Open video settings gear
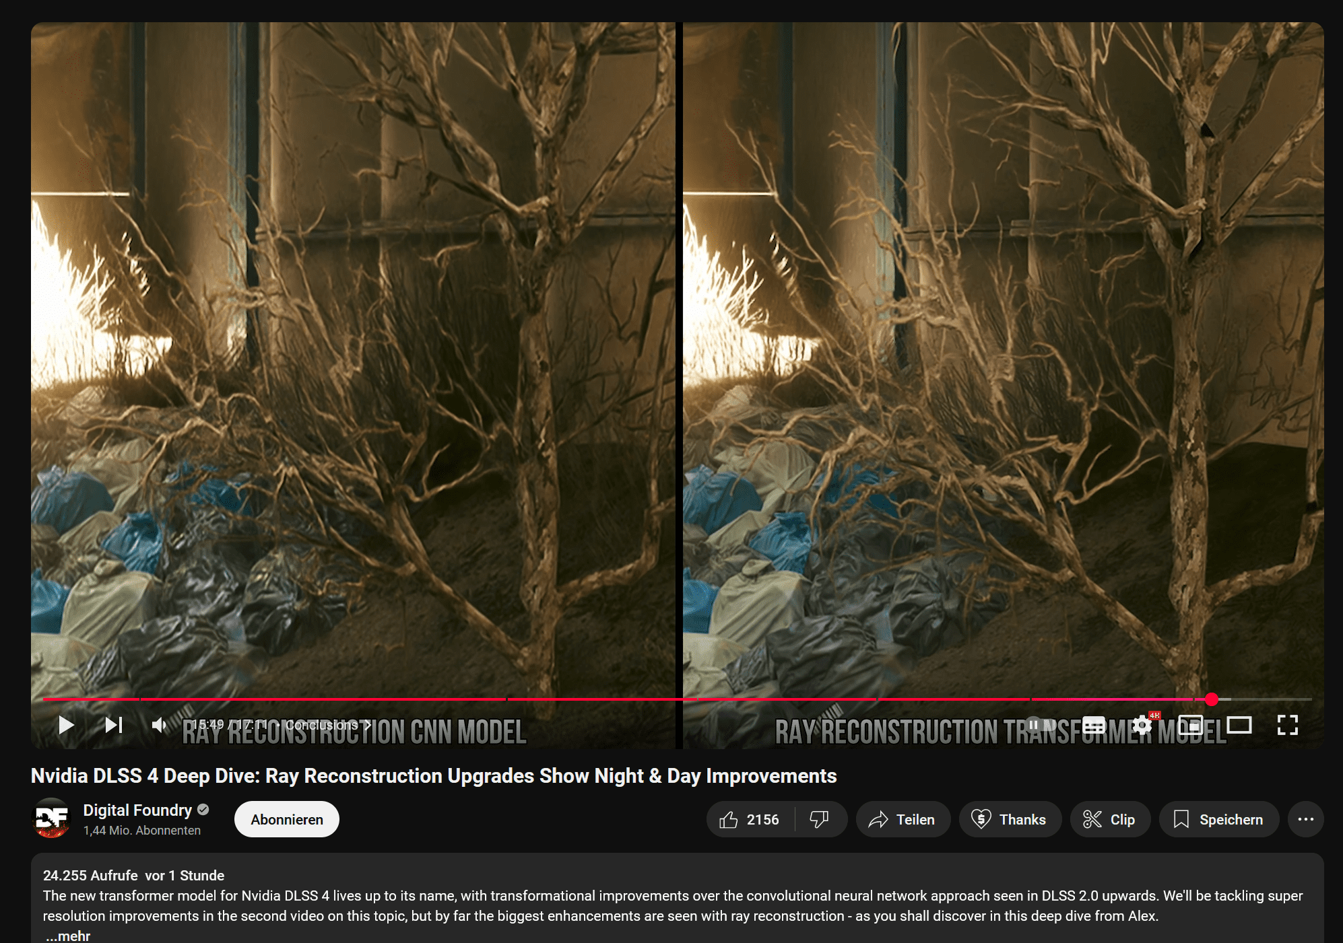 (x=1142, y=725)
